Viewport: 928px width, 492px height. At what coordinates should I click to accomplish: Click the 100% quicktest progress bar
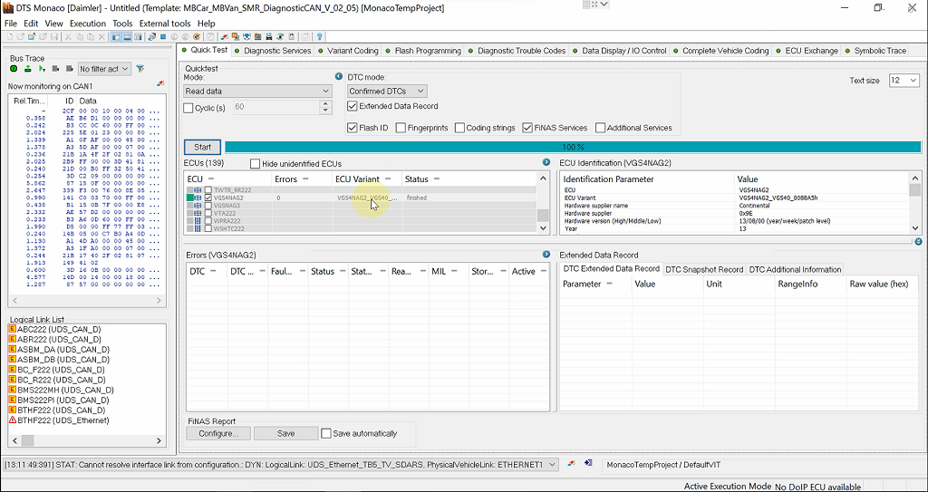pos(572,147)
